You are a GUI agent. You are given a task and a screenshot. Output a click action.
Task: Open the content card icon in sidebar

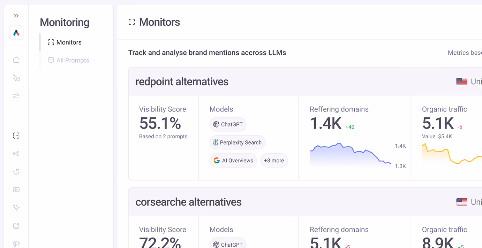point(16,226)
